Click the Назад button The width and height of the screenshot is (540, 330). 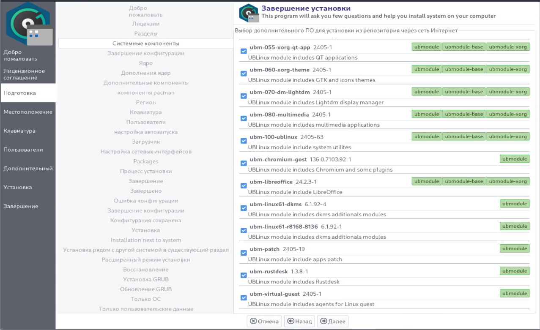[299, 322]
